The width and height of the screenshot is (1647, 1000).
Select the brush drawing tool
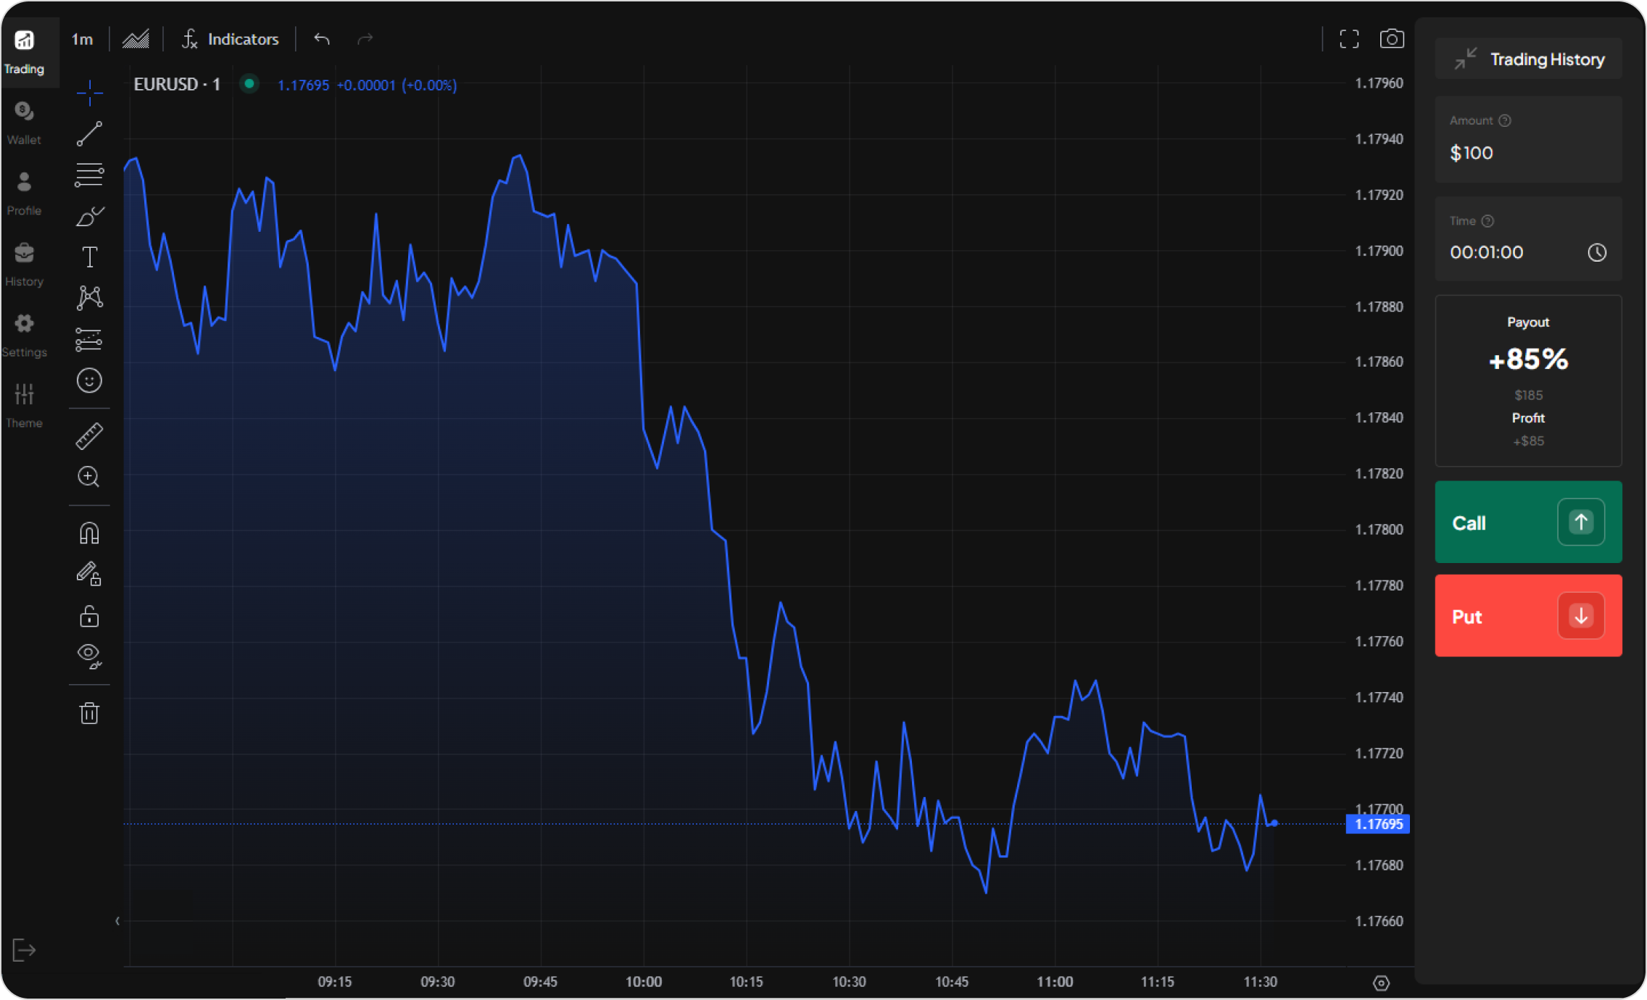click(89, 216)
